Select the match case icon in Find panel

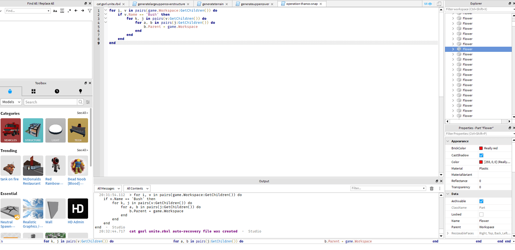55,11
